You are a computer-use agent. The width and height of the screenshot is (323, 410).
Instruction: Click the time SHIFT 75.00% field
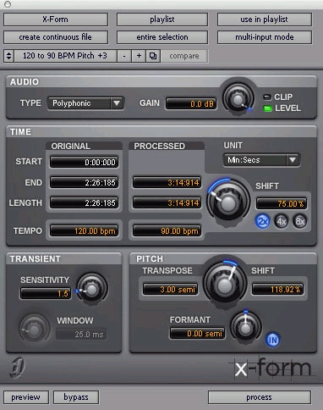[x=282, y=203]
